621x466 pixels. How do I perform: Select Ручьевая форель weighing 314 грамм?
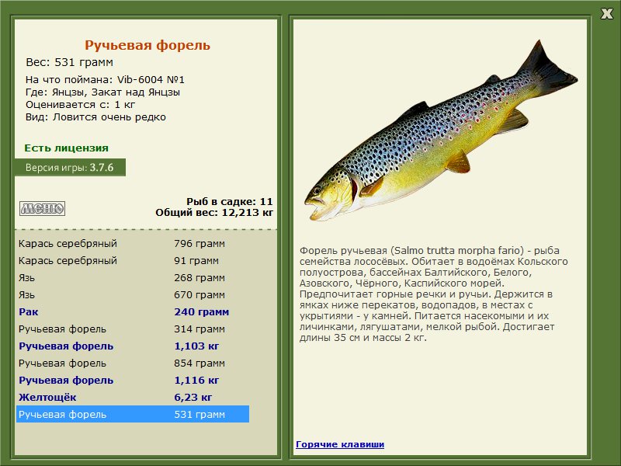click(x=133, y=329)
